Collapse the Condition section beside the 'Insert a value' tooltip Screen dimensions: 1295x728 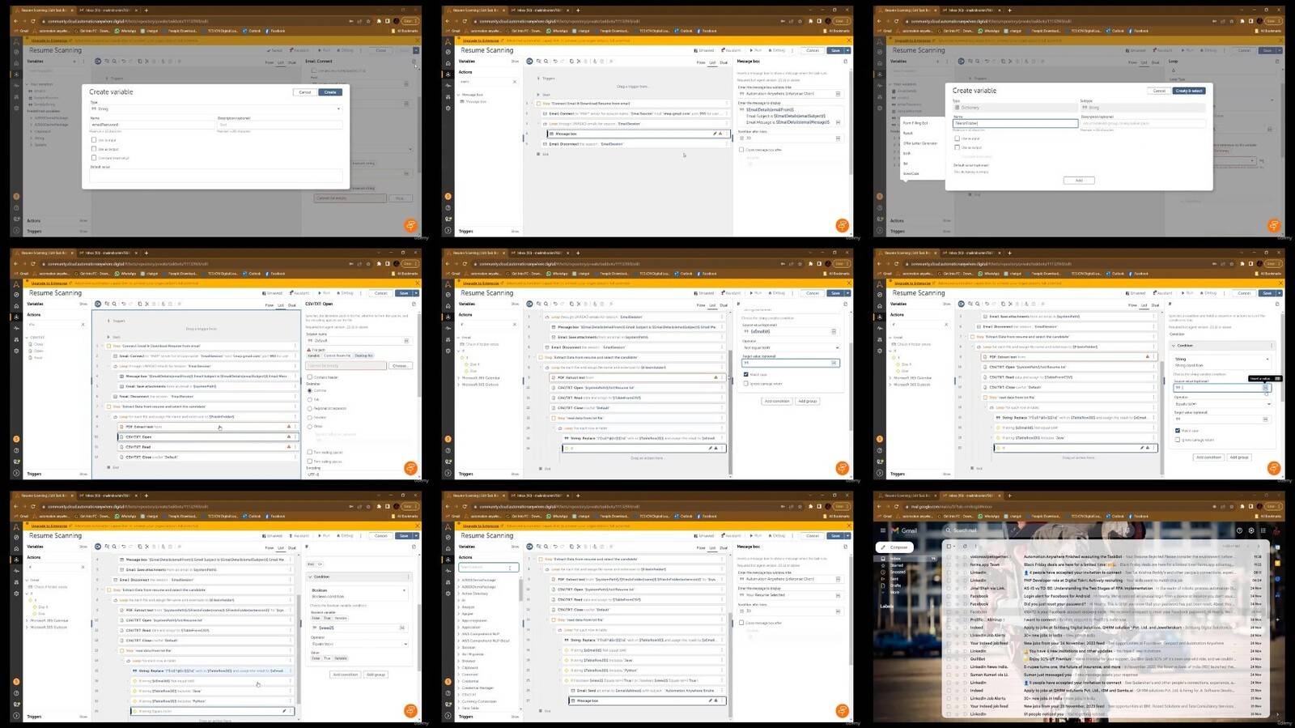pos(1174,346)
